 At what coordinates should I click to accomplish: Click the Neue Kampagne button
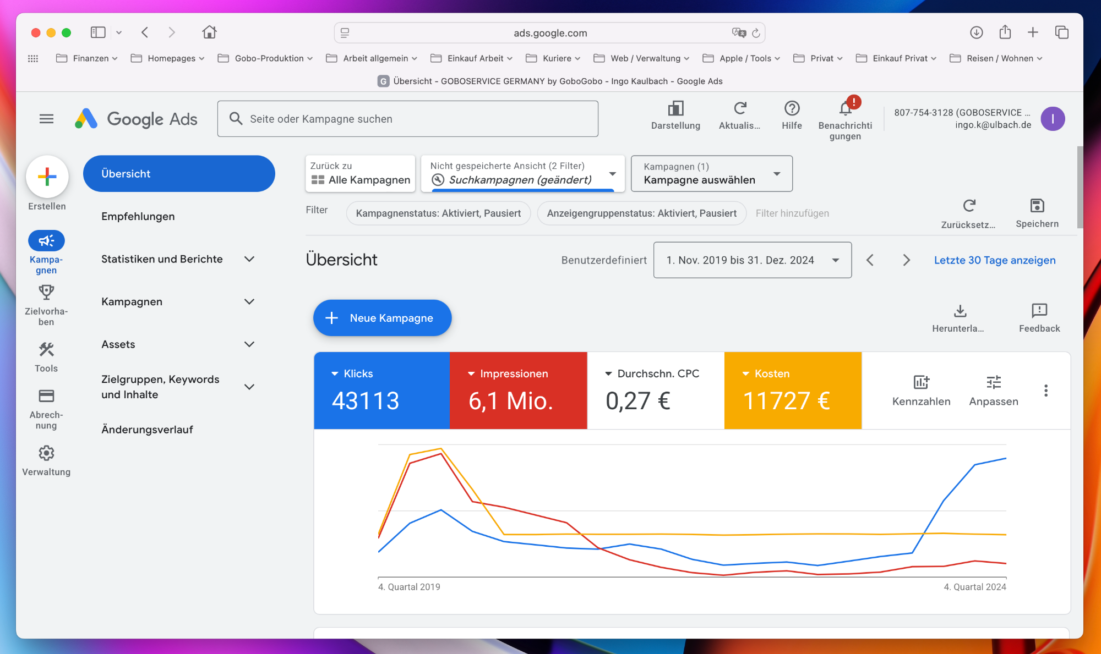[382, 318]
